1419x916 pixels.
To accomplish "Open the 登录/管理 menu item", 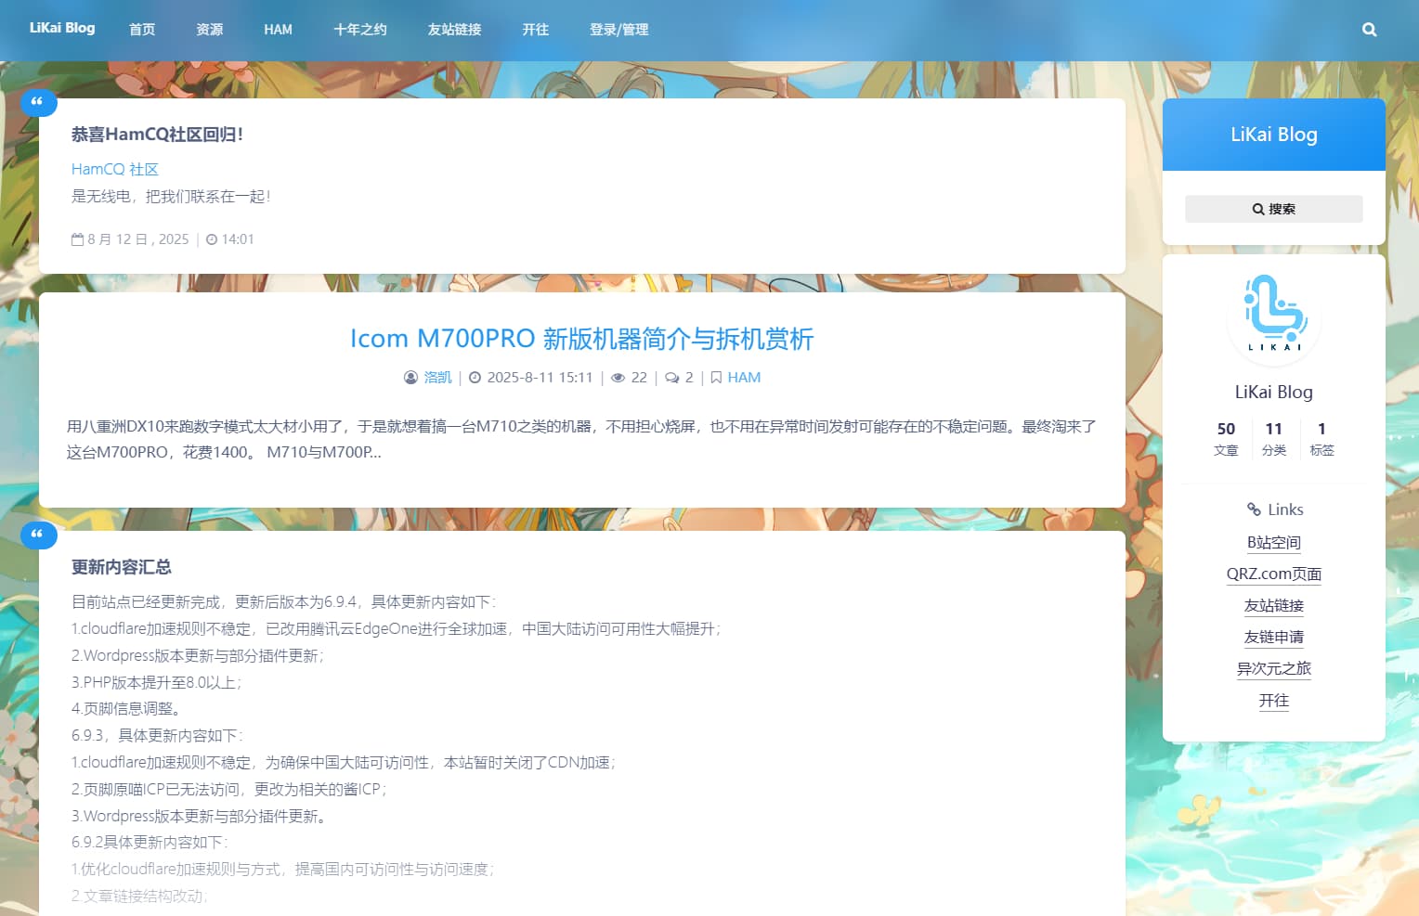I will click(618, 29).
